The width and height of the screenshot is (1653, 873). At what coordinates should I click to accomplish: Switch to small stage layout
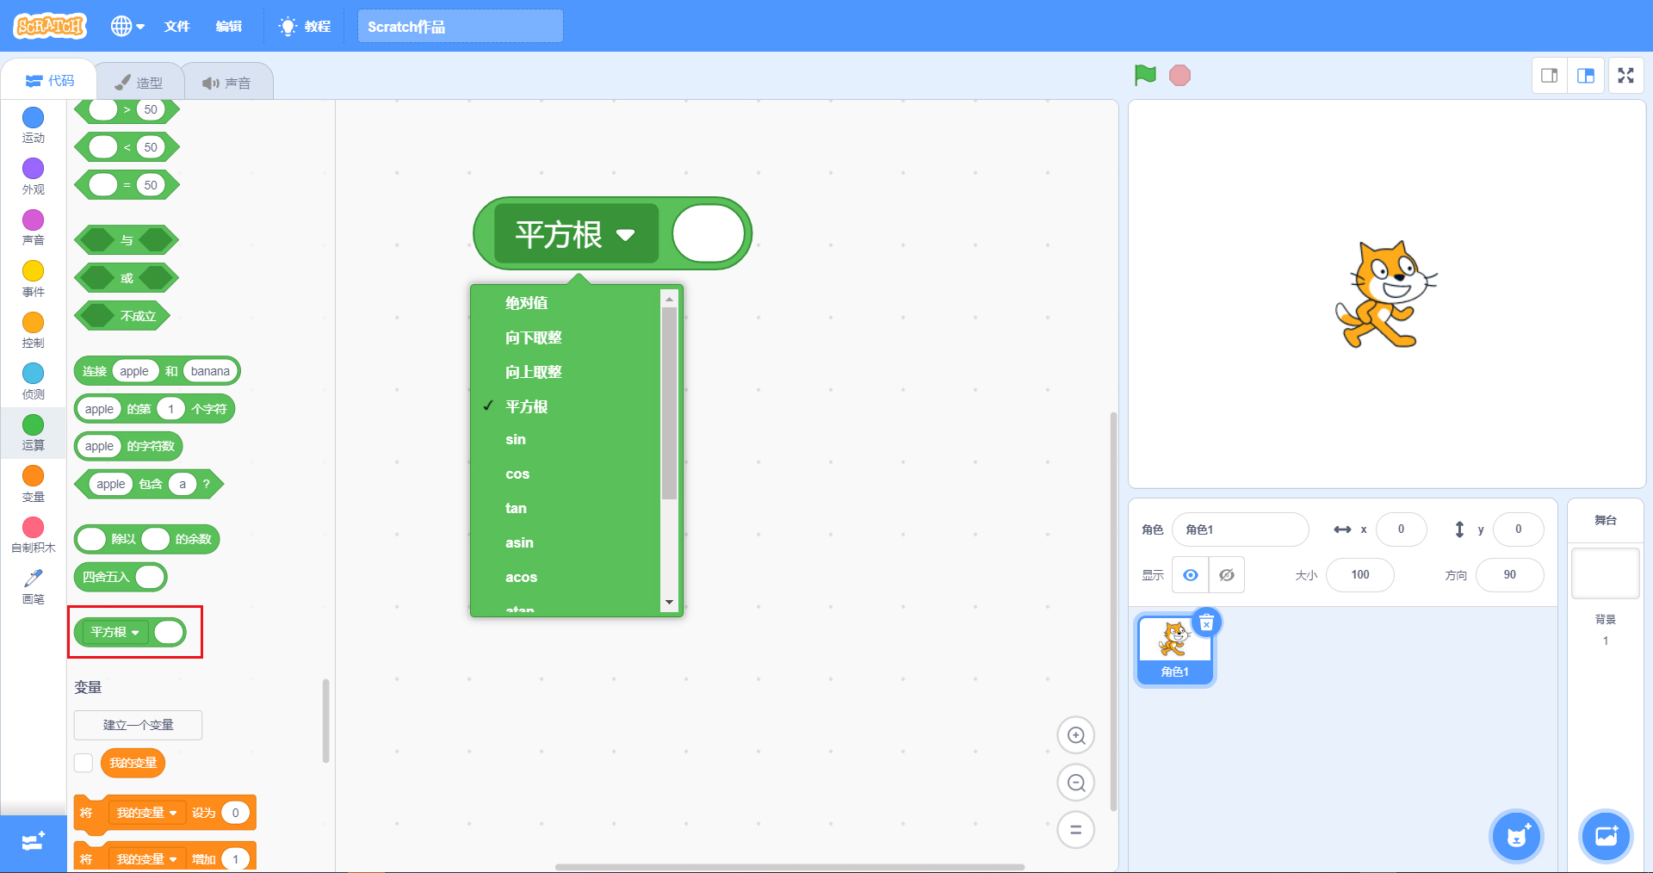pyautogui.click(x=1550, y=76)
